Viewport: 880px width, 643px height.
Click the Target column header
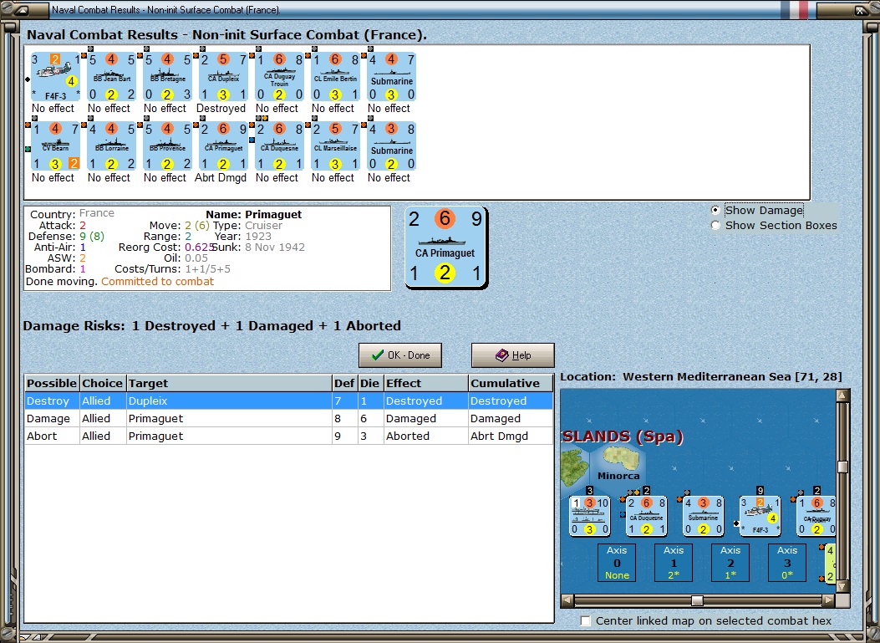[229, 383]
